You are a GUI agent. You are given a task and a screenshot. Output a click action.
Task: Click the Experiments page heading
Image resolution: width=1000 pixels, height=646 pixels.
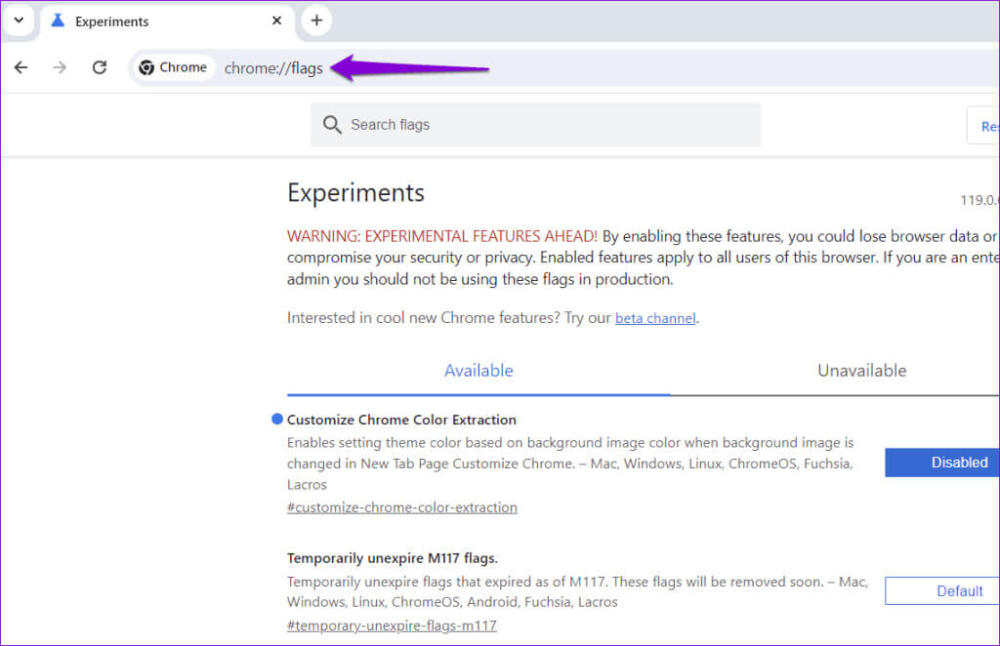[355, 193]
